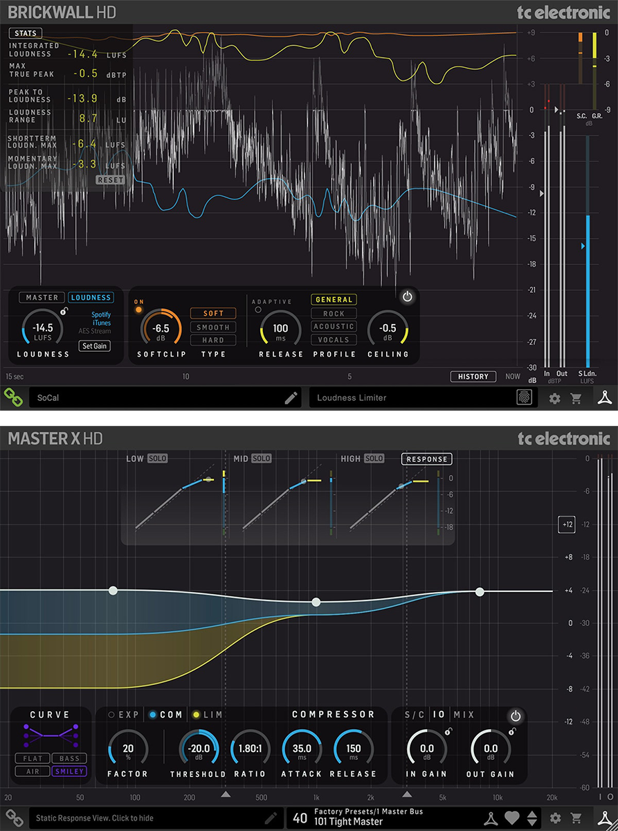Image resolution: width=618 pixels, height=831 pixels.
Task: Open the S/C tab
Action: (415, 715)
